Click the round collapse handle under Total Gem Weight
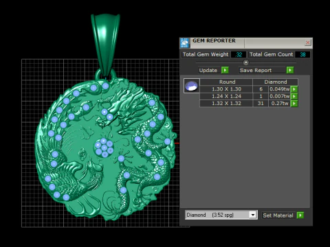This screenshot has height=247, width=330. 246,62
